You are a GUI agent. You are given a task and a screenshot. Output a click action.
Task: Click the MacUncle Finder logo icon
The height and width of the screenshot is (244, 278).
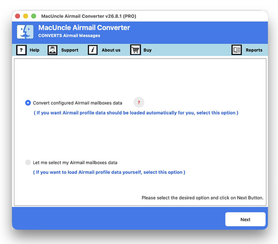(x=25, y=32)
